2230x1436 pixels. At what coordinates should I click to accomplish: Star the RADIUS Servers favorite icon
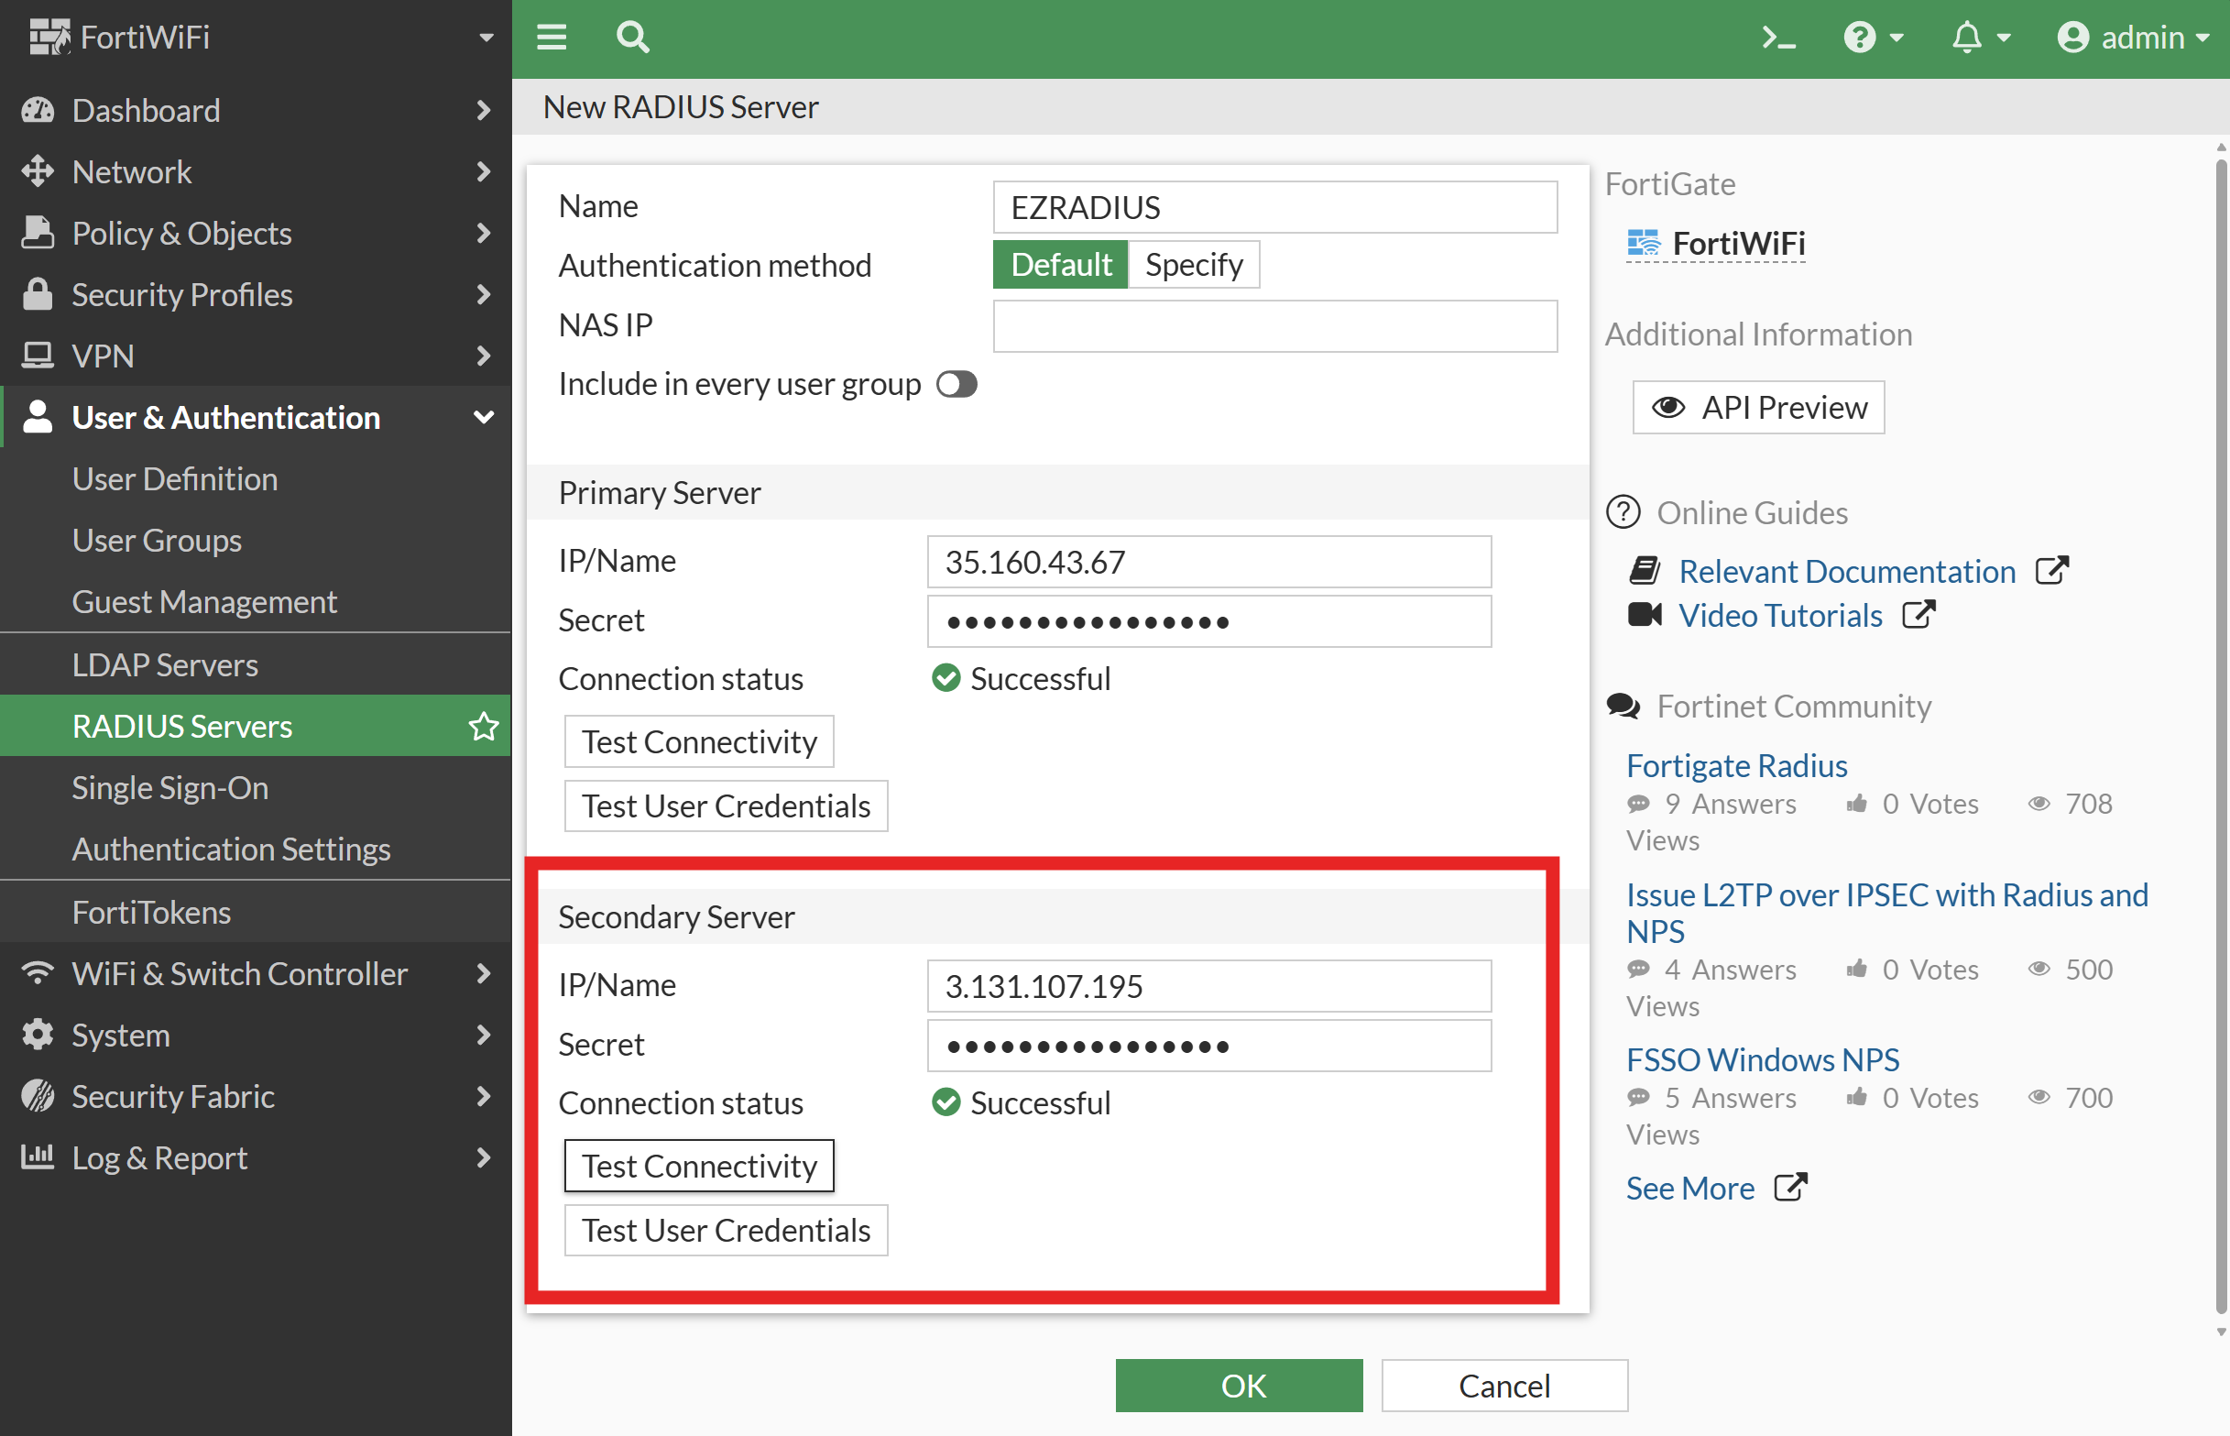[483, 726]
